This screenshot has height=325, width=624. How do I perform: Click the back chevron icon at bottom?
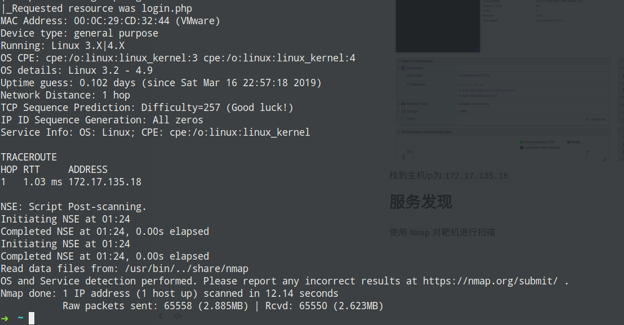[x=161, y=316]
